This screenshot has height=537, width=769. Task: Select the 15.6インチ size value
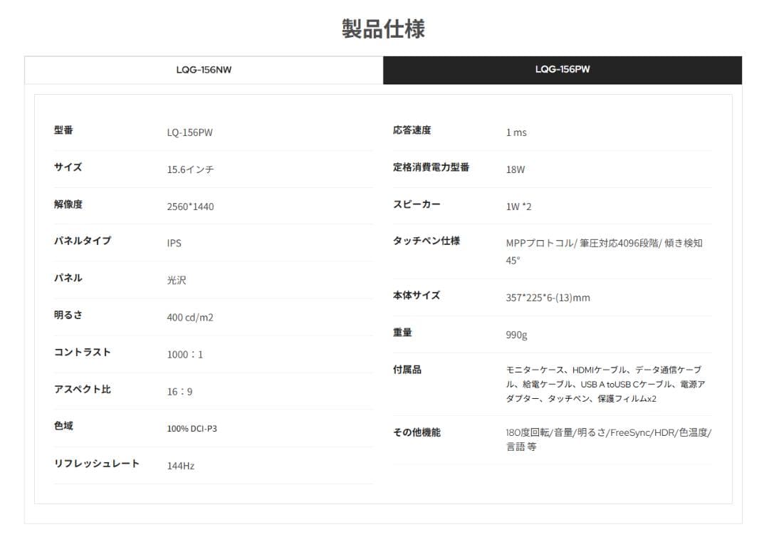[x=191, y=170]
